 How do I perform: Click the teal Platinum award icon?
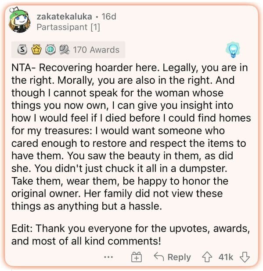50,50
